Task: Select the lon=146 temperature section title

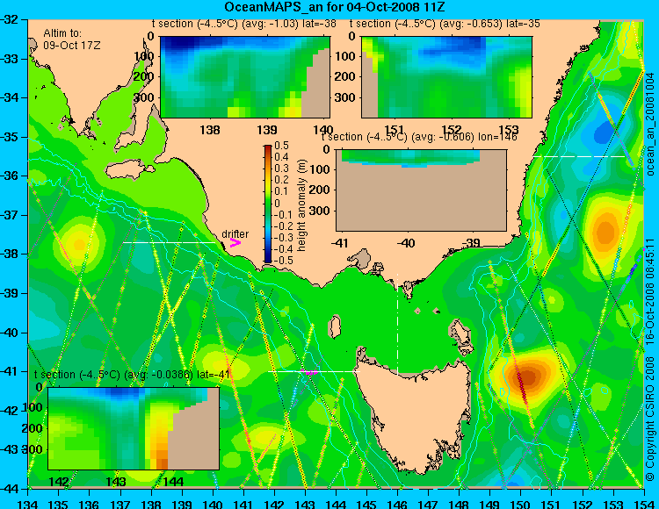Action: pyautogui.click(x=419, y=137)
